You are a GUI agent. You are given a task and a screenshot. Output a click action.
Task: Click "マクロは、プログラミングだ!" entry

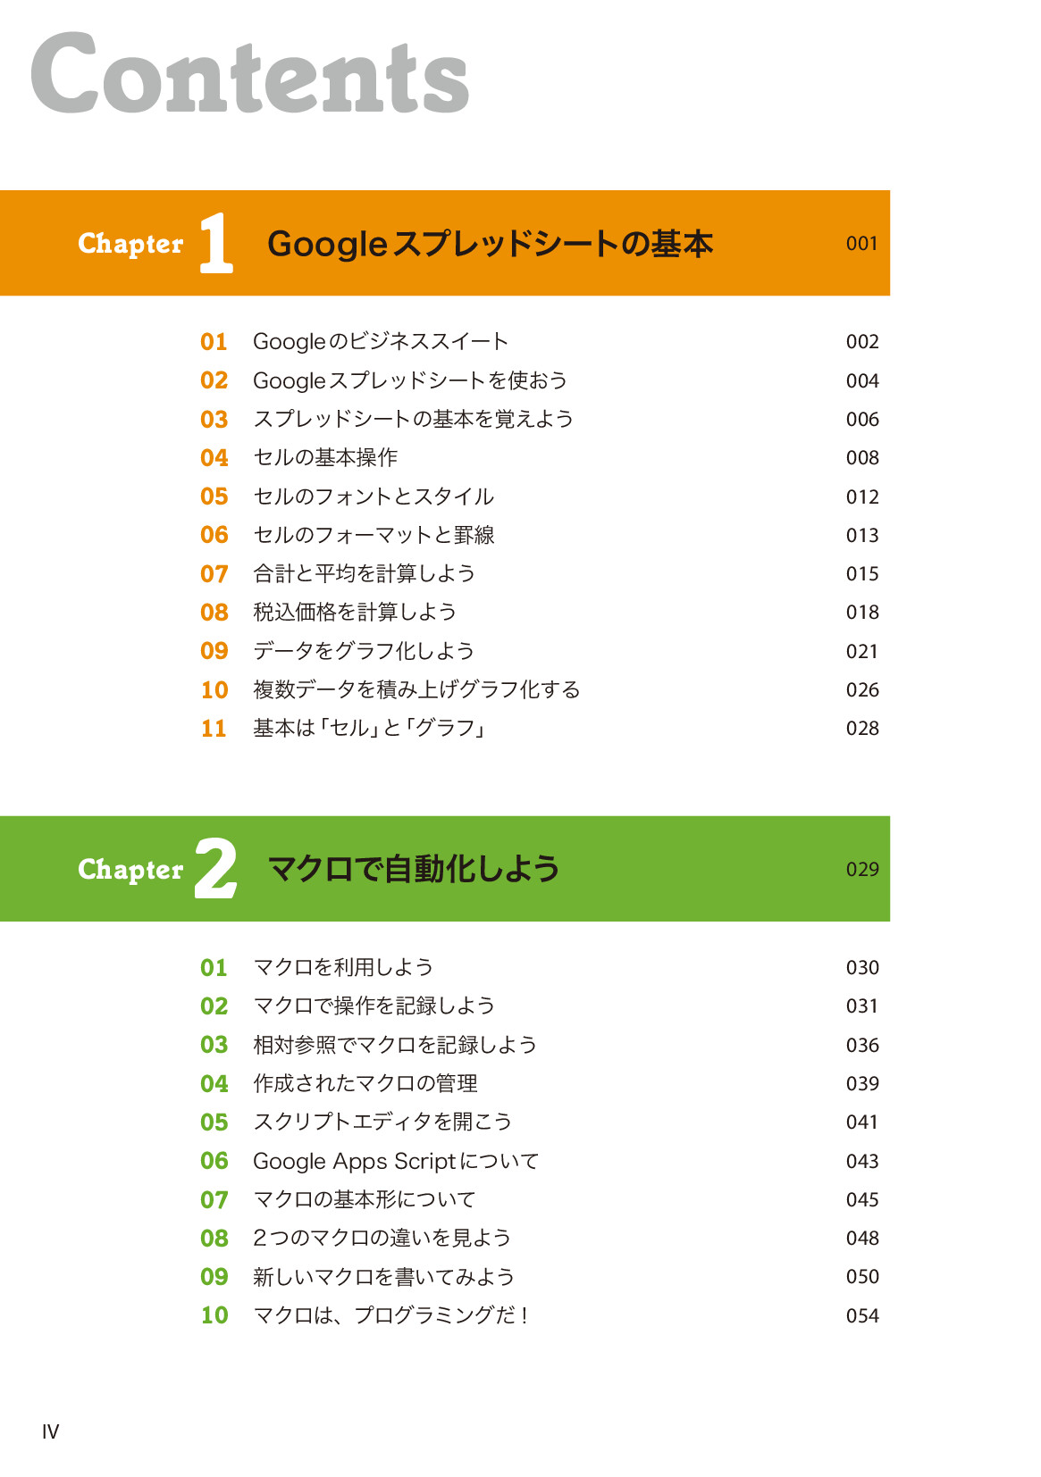tap(390, 1315)
